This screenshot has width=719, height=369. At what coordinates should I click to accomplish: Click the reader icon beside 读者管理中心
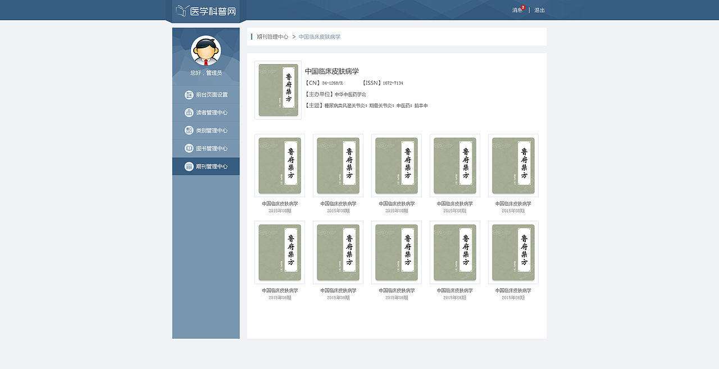189,112
